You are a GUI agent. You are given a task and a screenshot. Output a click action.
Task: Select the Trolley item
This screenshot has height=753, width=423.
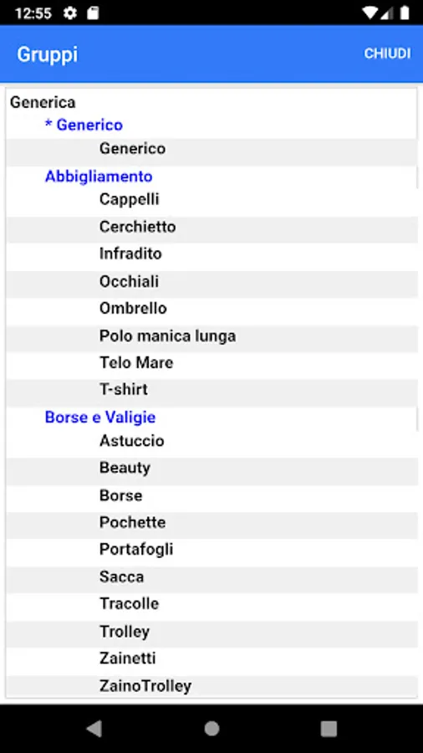pyautogui.click(x=211, y=631)
